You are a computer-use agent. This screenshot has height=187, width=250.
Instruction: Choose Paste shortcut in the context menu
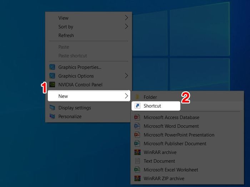[89, 56]
